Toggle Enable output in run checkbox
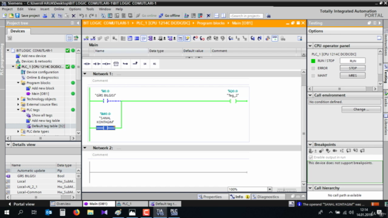The height and width of the screenshot is (218, 388). (x=310, y=157)
